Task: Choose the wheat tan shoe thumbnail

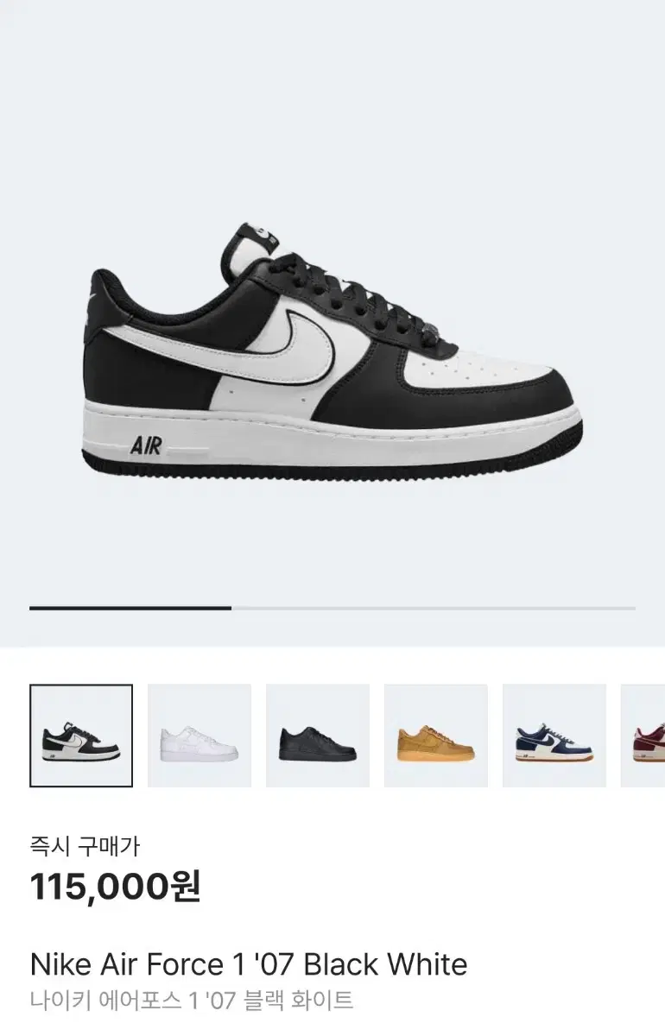Action: [436, 736]
